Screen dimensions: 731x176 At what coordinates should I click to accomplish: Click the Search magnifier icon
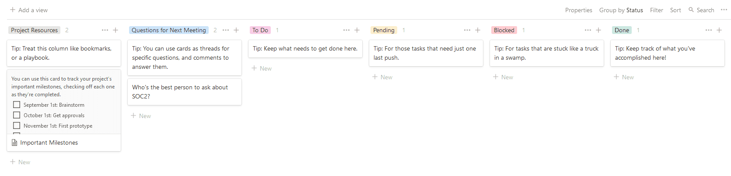coord(691,10)
